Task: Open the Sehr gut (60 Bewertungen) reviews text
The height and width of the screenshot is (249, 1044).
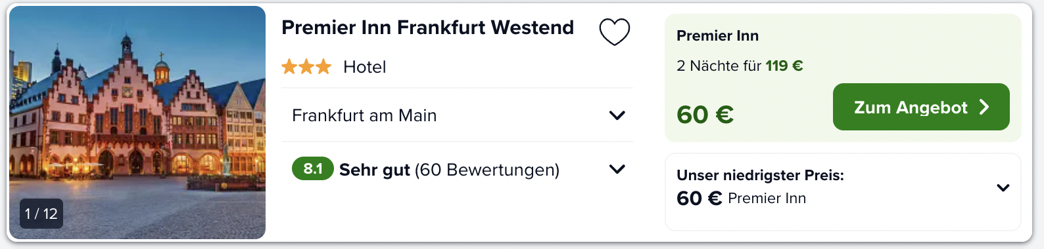Action: pos(449,170)
